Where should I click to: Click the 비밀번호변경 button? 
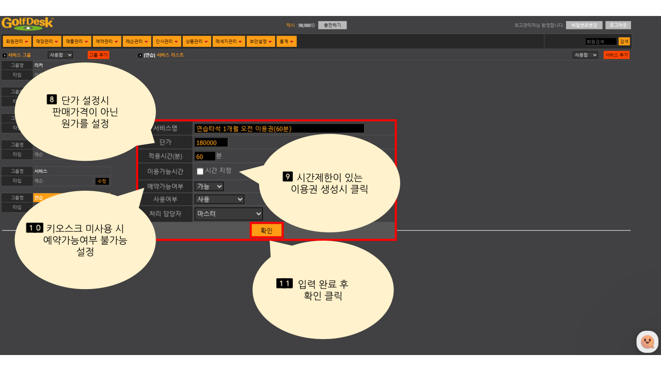pos(584,25)
